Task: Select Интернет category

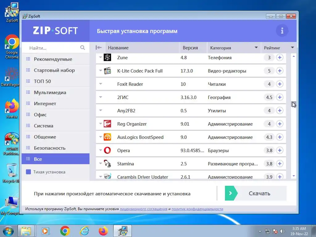Action: 56,103
